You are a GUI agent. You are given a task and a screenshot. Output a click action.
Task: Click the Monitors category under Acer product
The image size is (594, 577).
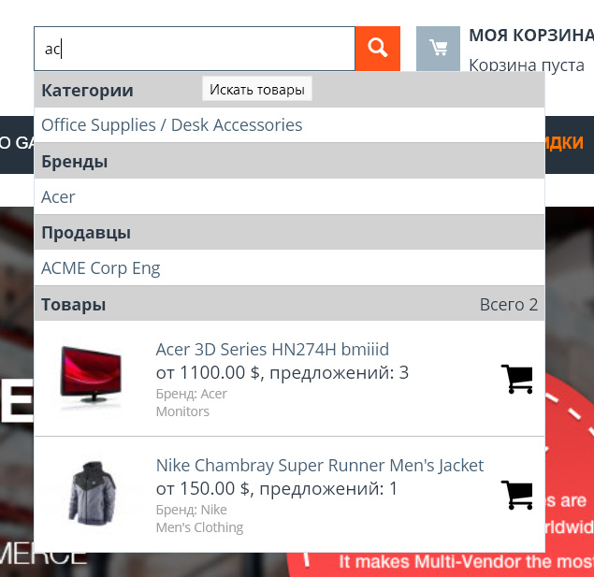coord(182,411)
